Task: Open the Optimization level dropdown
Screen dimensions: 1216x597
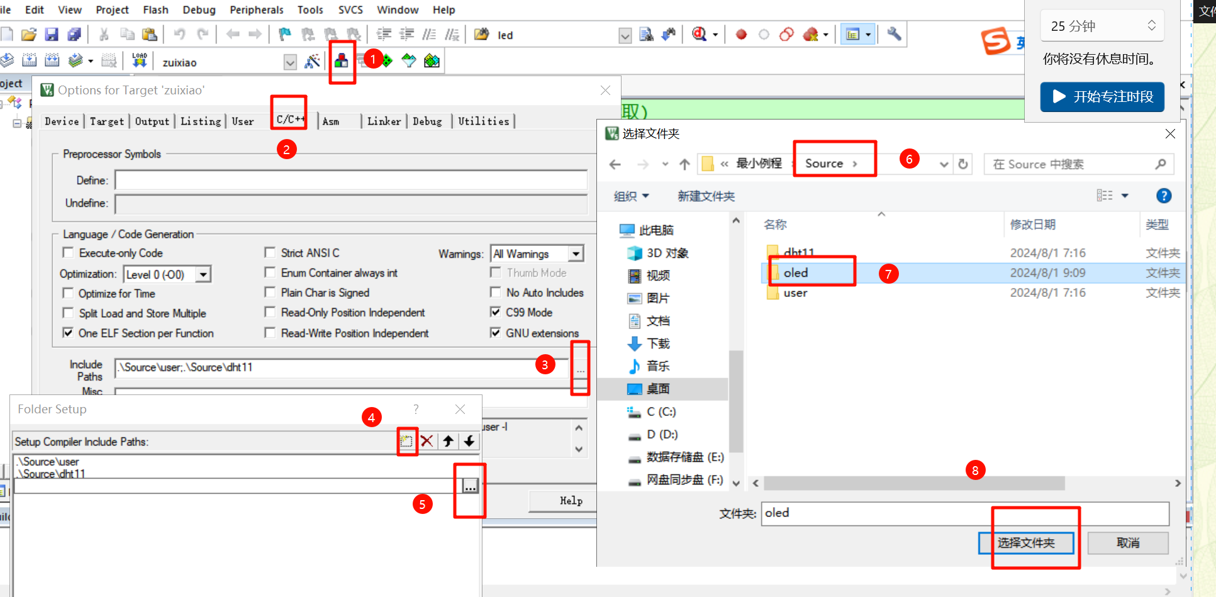Action: tap(203, 274)
